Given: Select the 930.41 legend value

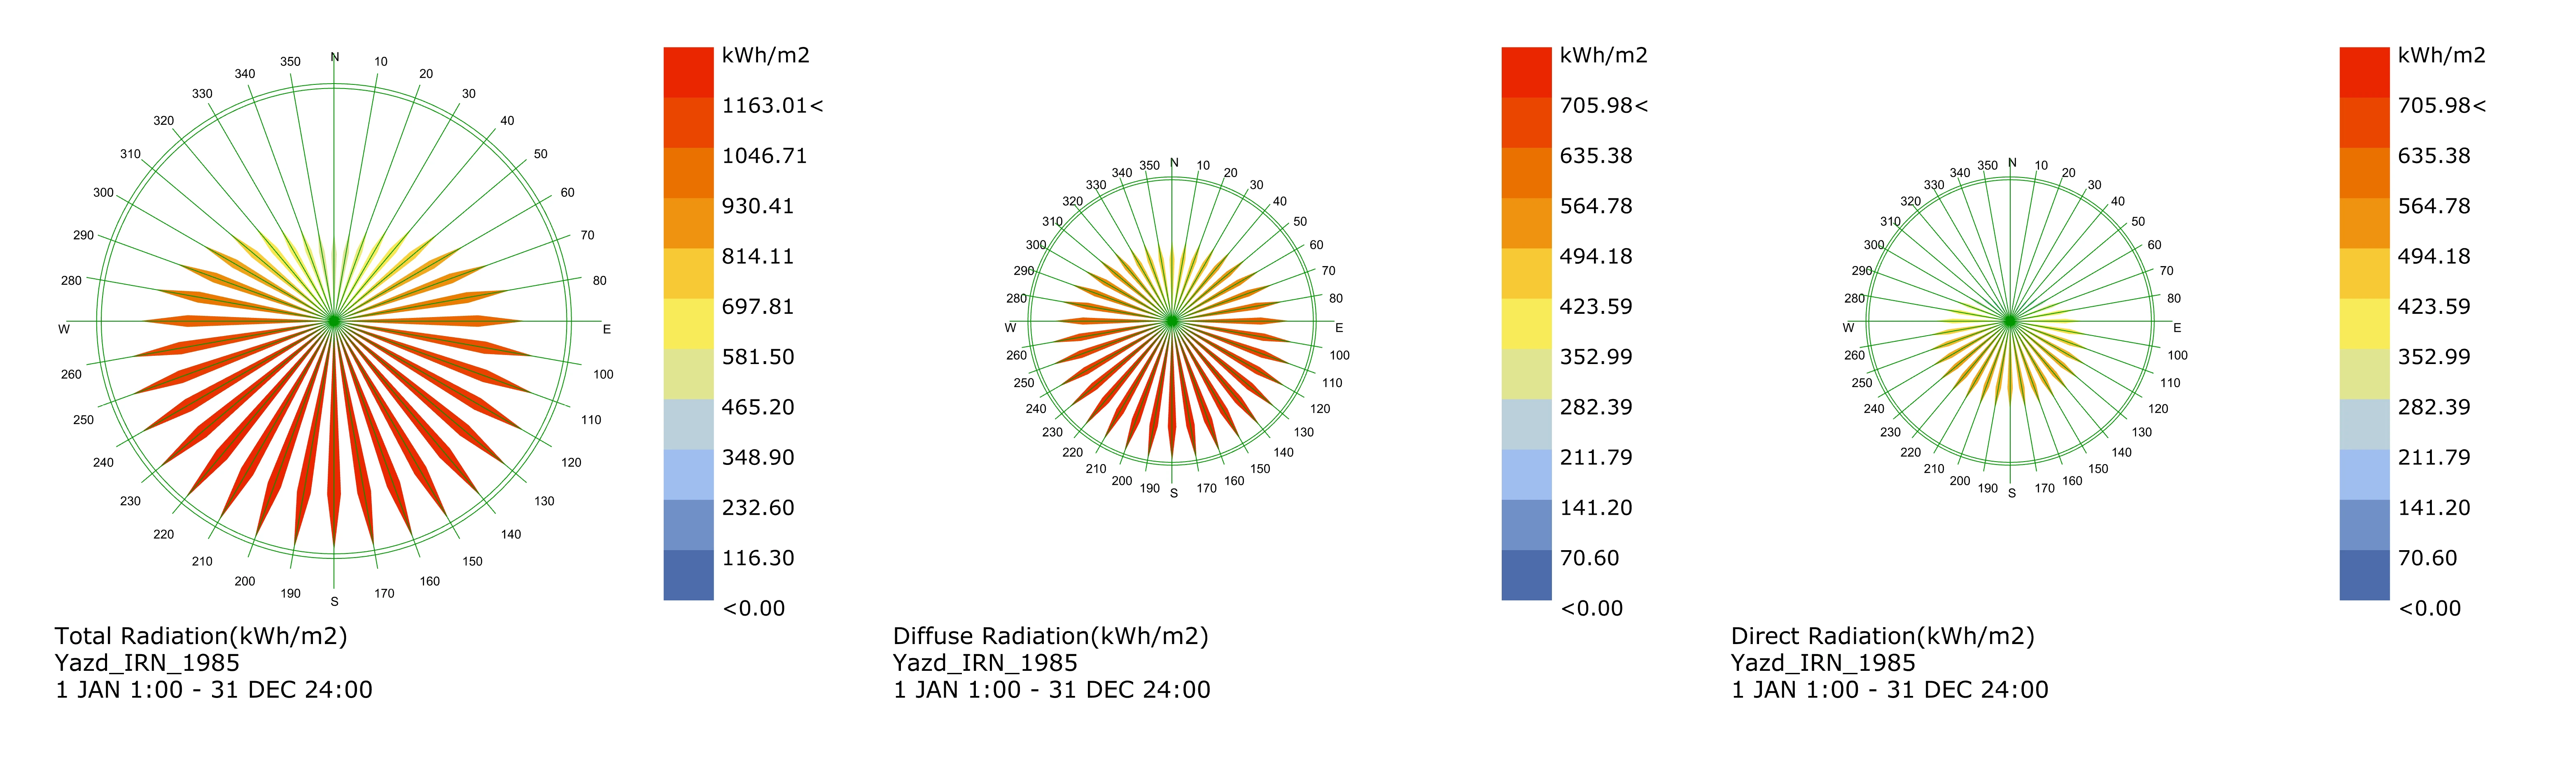Looking at the screenshot, I should (758, 206).
